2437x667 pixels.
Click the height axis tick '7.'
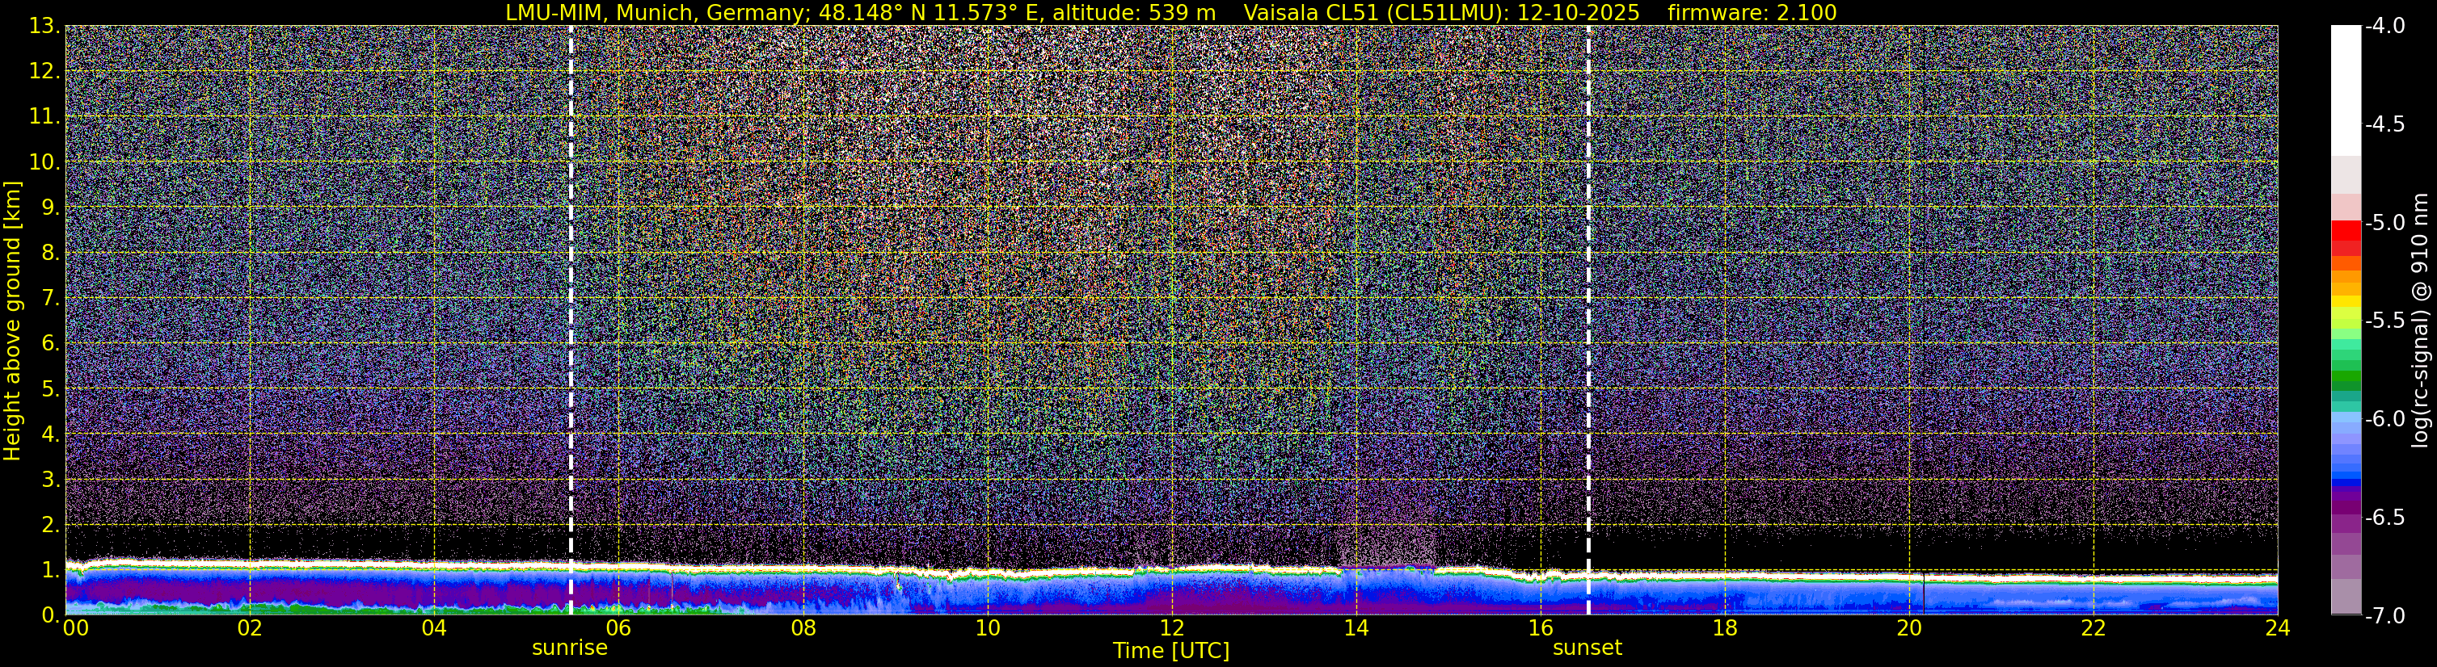[51, 298]
